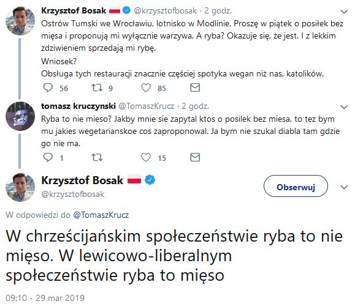Retweet tomasz kruczynski's tweet

(x=97, y=157)
